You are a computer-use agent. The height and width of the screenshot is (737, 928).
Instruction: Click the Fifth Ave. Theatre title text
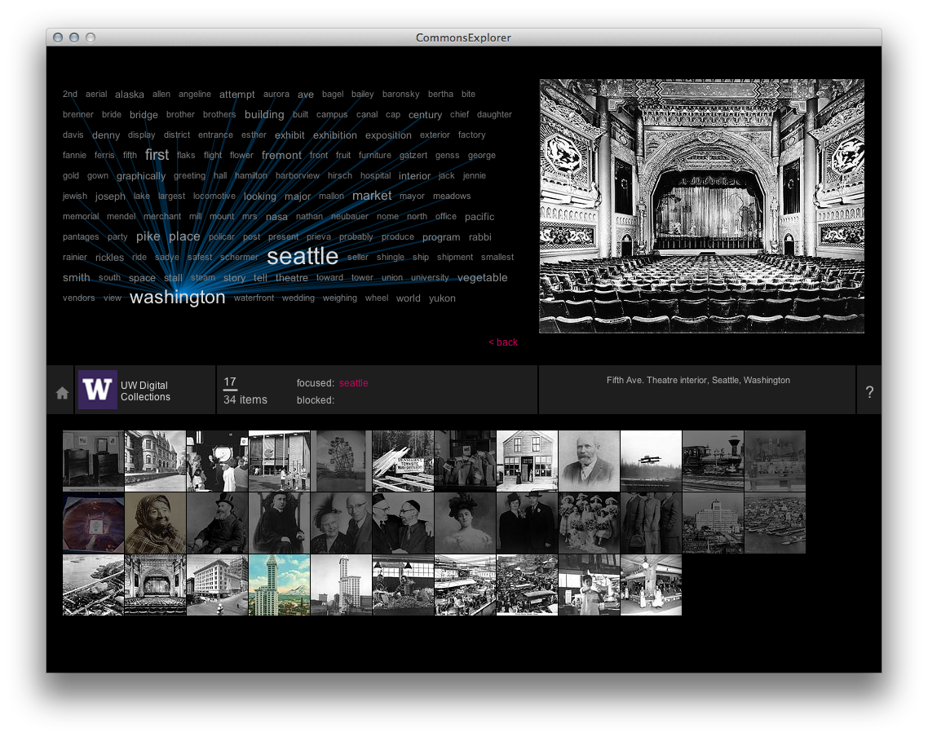pyautogui.click(x=697, y=380)
